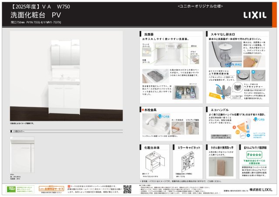Click the お手入れしやすく使いやすい洗面器 tagline
This screenshot has width=279, height=197.
(166, 39)
